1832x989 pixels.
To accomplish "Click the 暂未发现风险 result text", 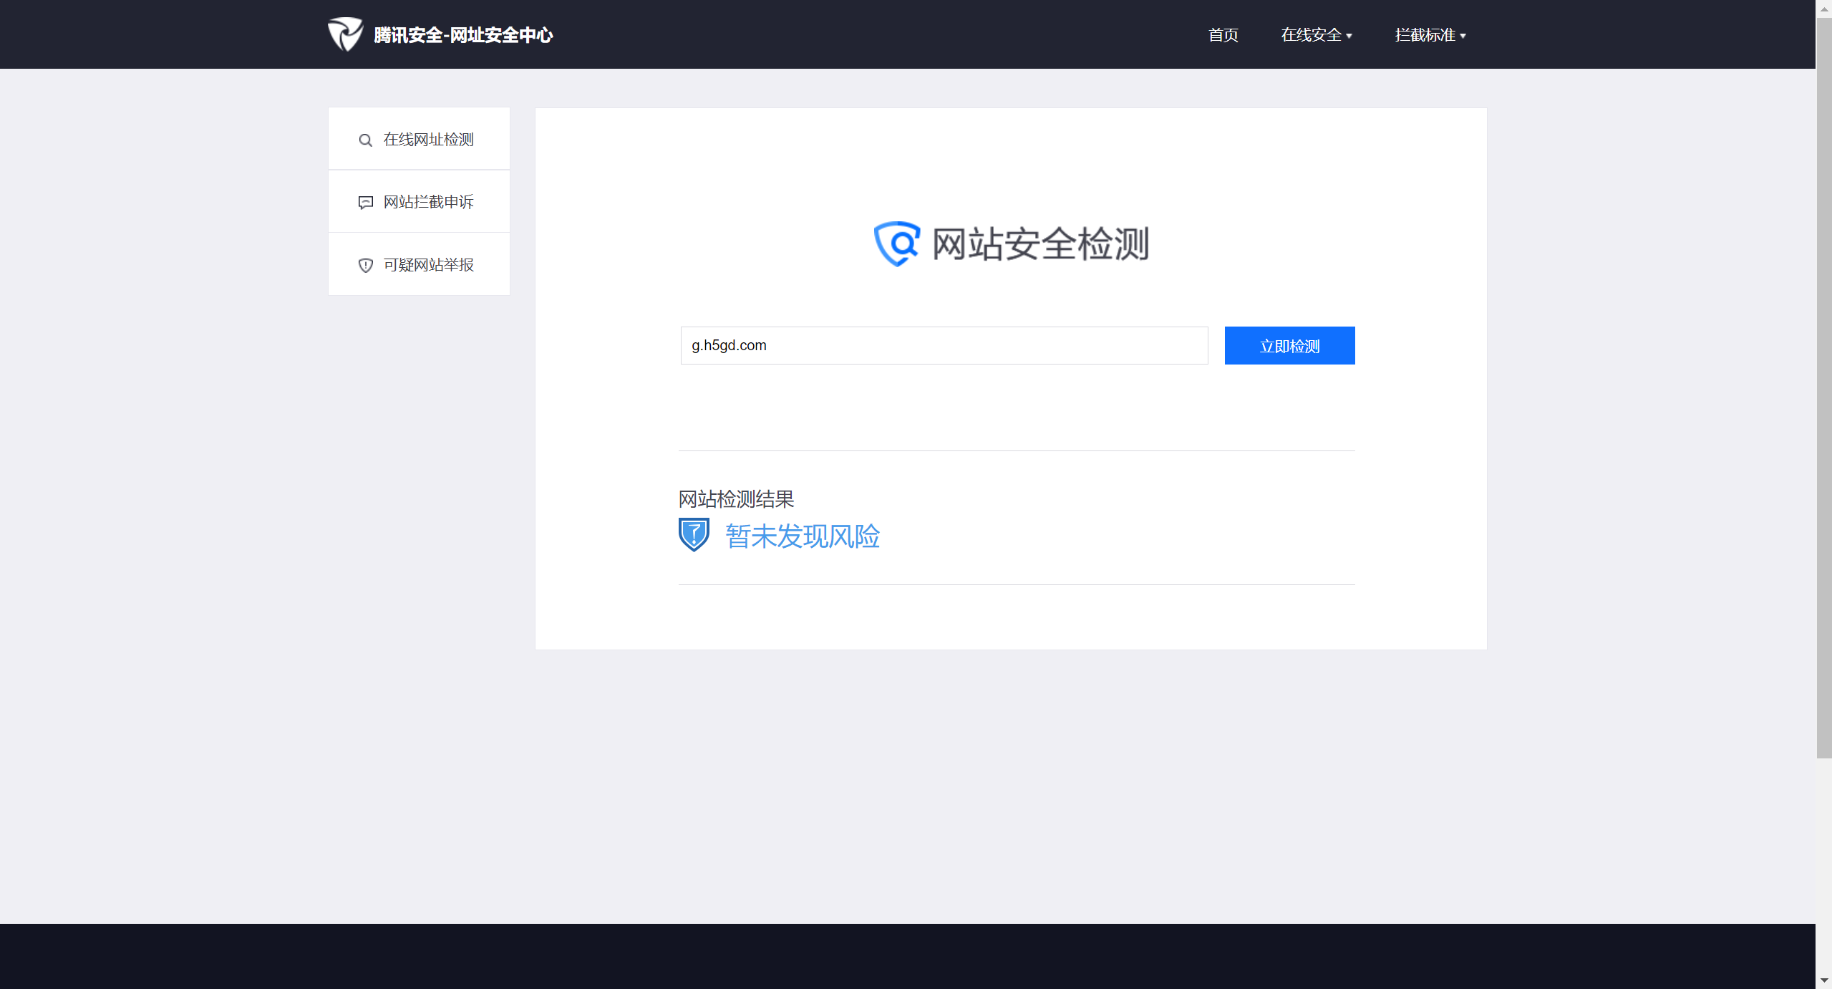I will click(x=802, y=536).
